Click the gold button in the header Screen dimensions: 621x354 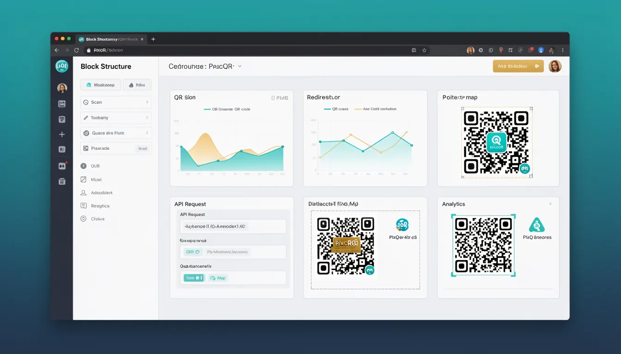coord(518,66)
